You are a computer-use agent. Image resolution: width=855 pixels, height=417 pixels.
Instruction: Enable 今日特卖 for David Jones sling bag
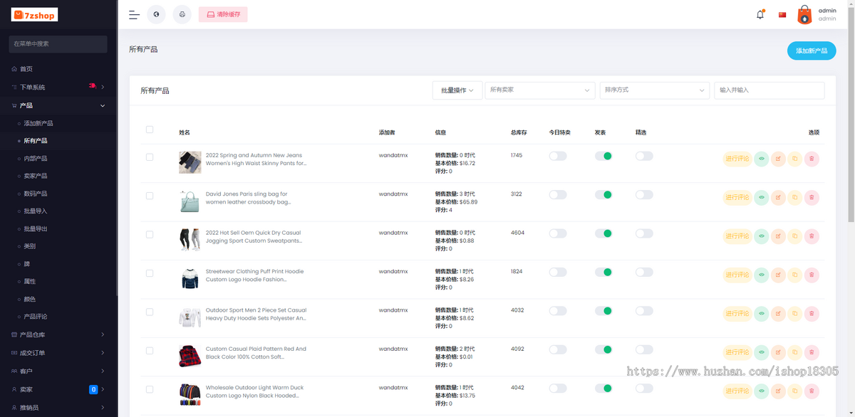(x=558, y=195)
